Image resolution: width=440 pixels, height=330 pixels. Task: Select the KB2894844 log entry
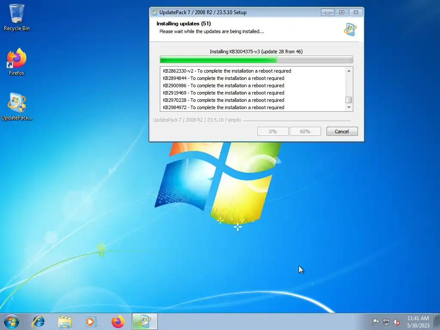pos(223,78)
